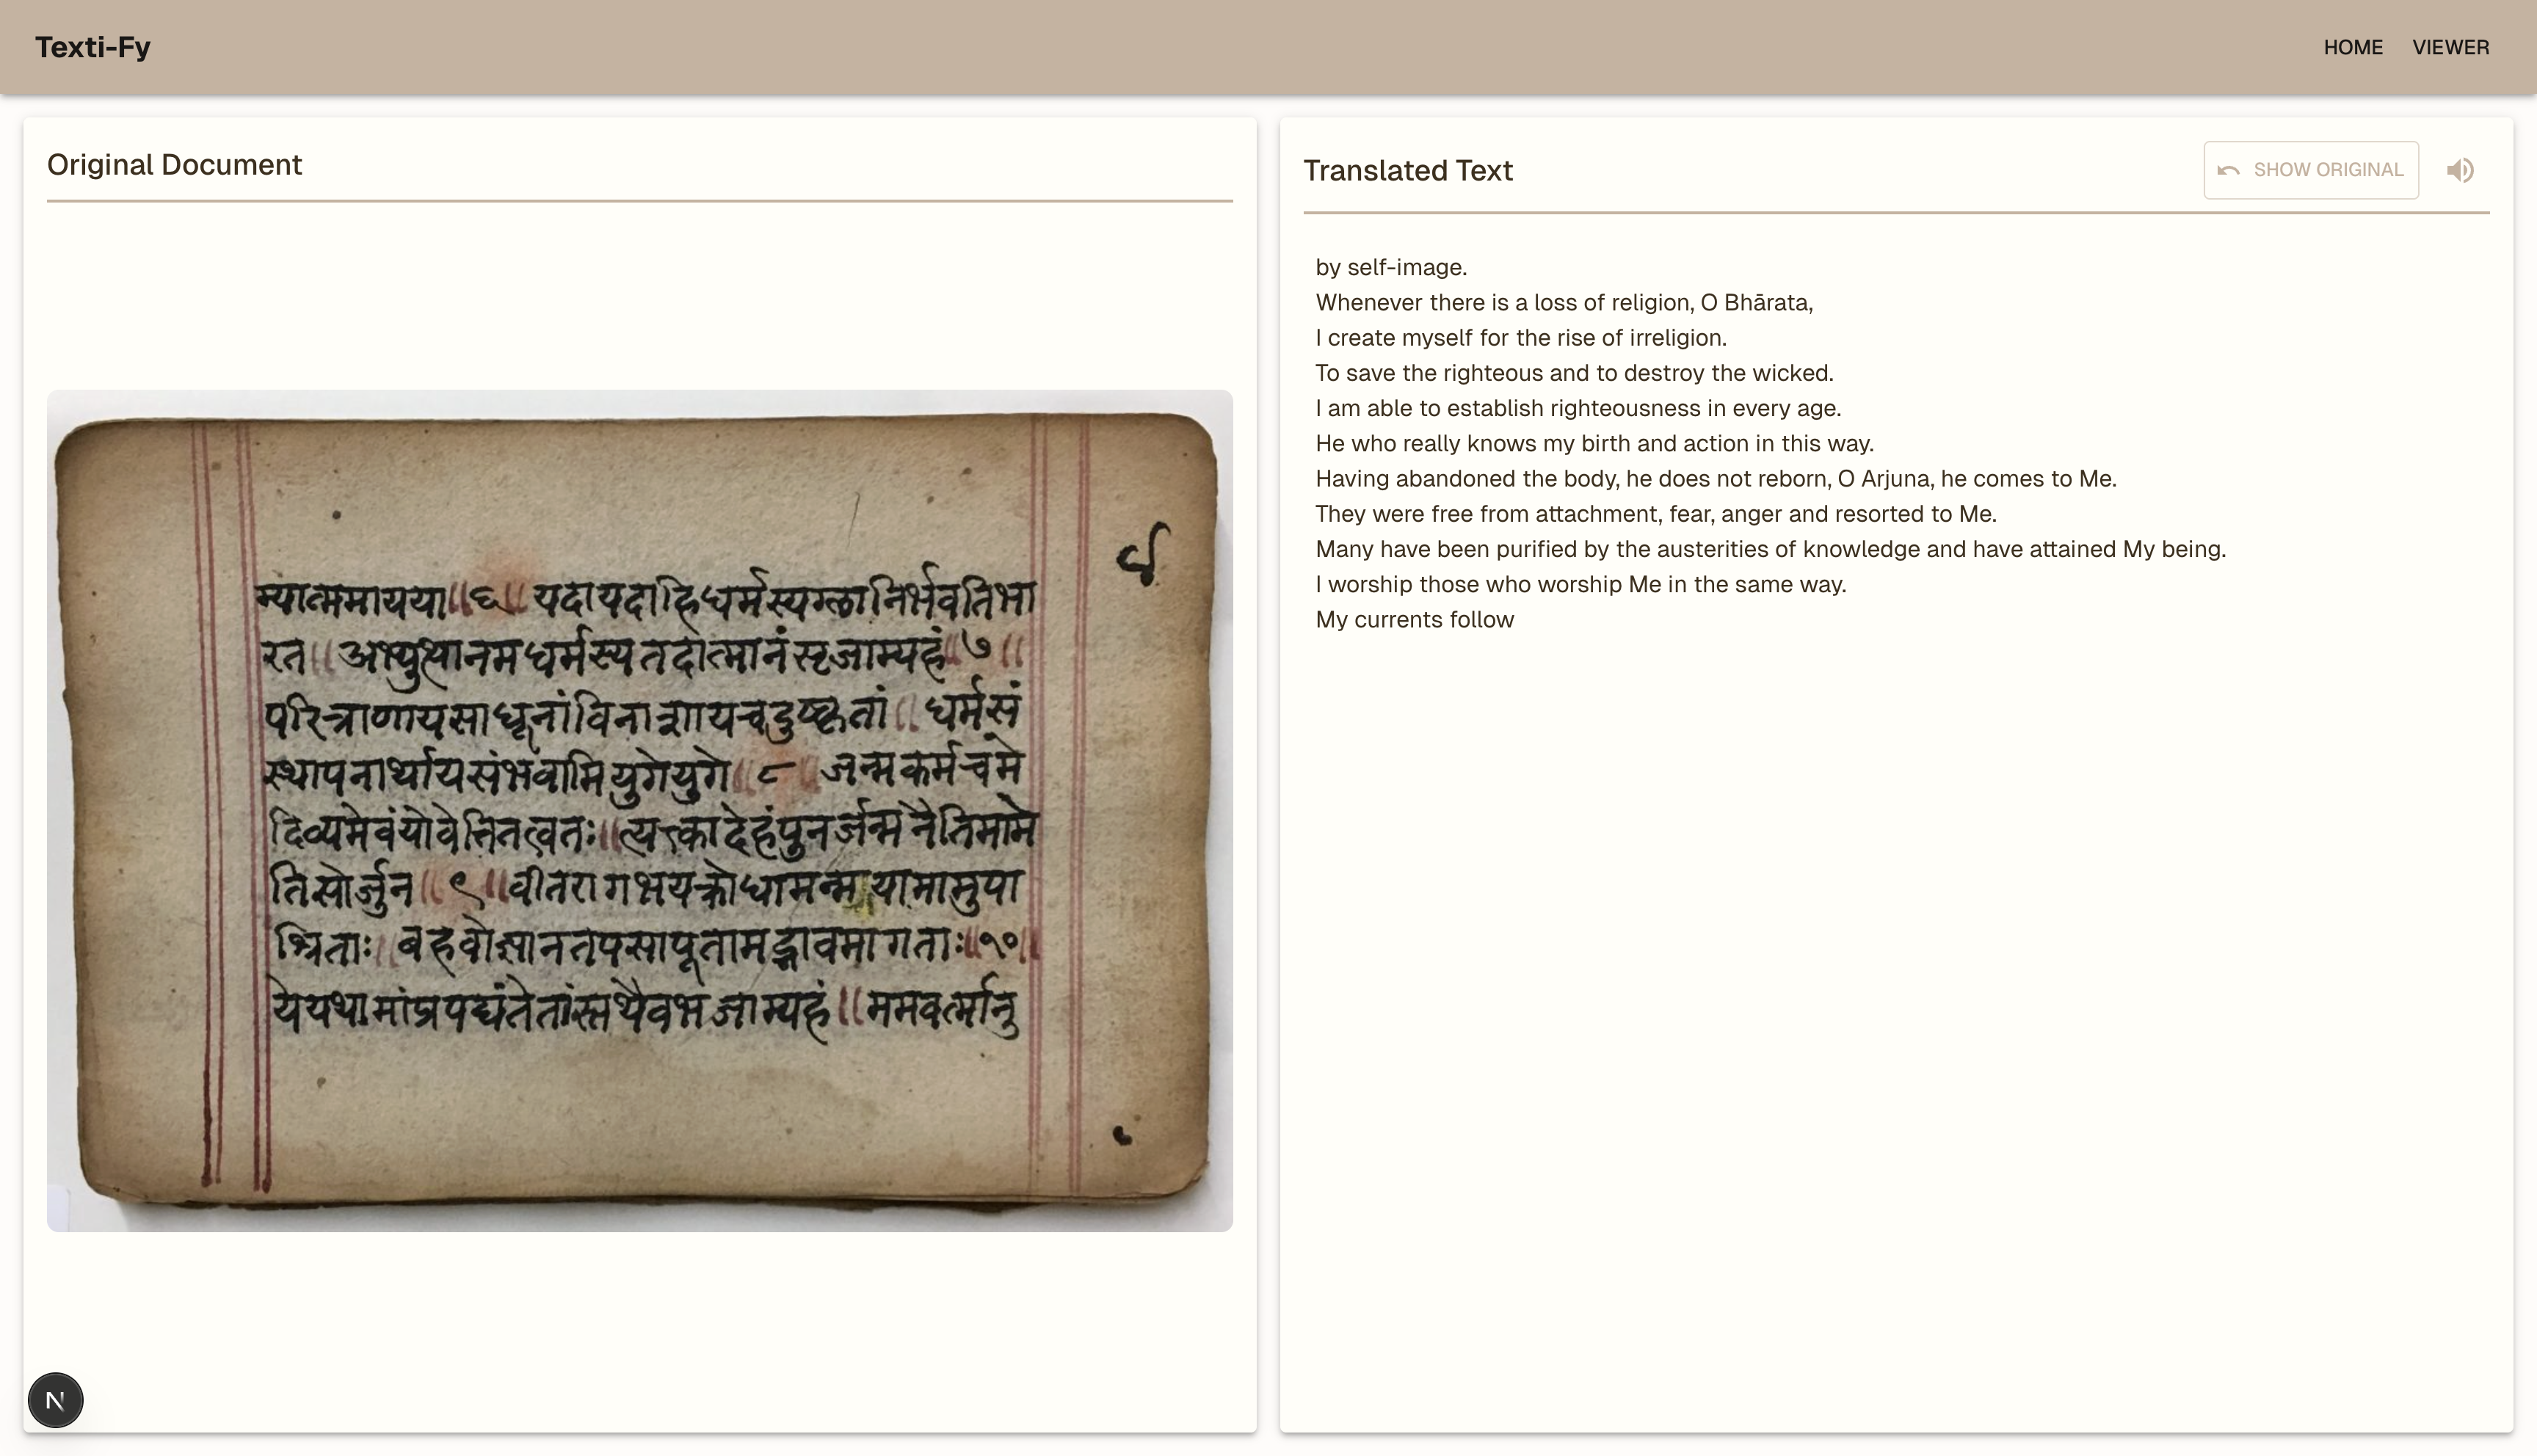The width and height of the screenshot is (2537, 1456).
Task: Click the undo arrow inside Show Original
Action: click(x=2228, y=170)
